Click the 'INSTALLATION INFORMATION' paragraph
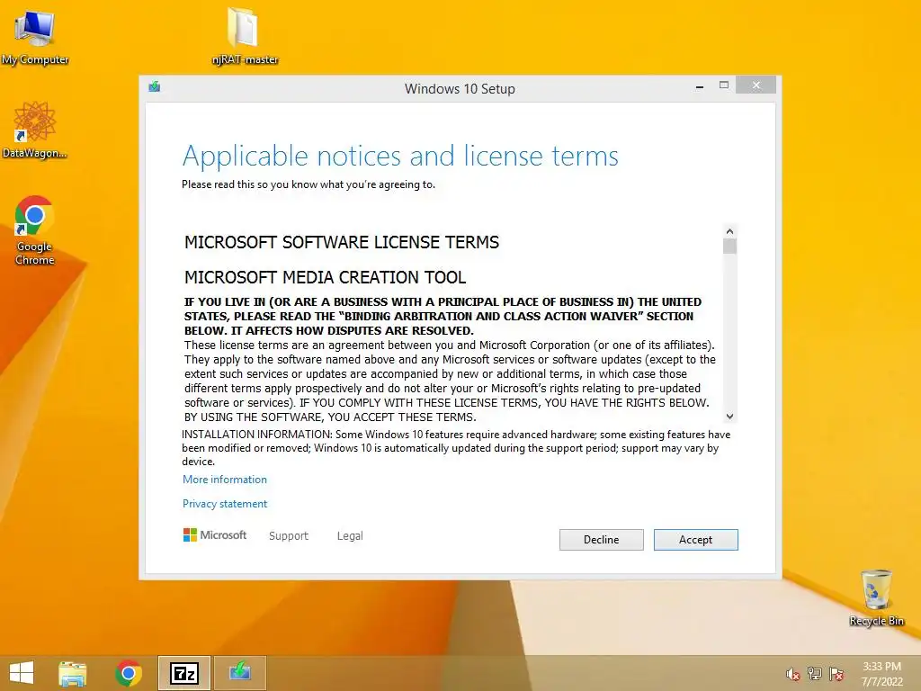 pos(456,448)
